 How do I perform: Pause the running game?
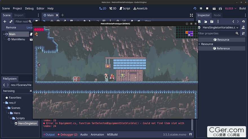pyautogui.click(x=201, y=8)
